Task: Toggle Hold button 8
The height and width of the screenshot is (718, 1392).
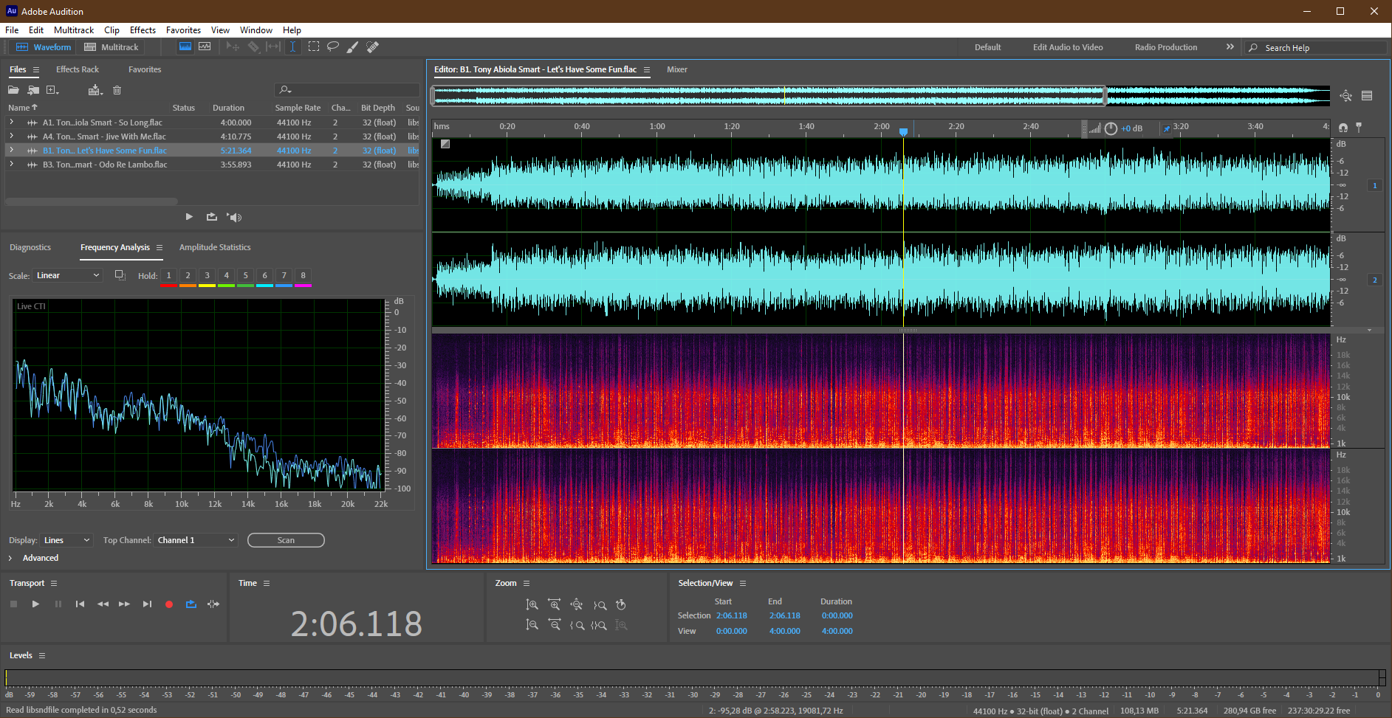Action: pyautogui.click(x=303, y=275)
